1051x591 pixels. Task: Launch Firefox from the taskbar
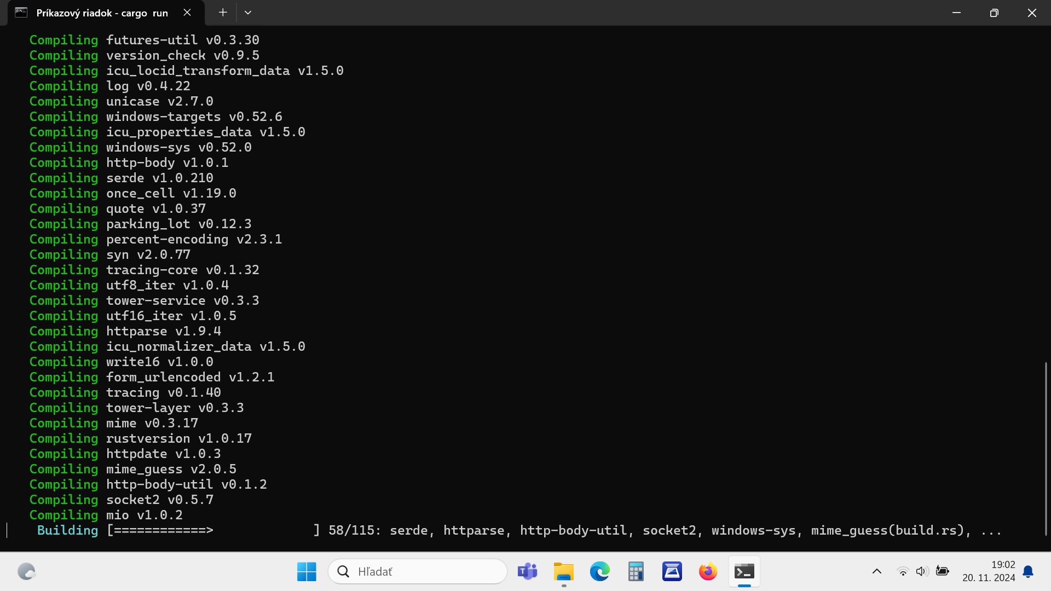[x=708, y=572]
